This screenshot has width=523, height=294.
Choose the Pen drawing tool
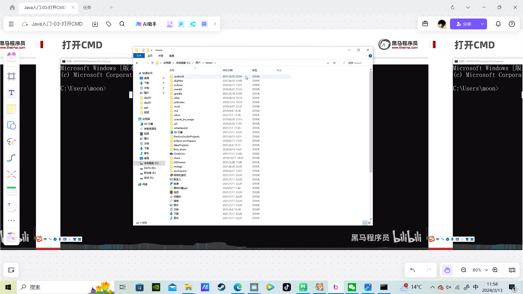(11, 142)
